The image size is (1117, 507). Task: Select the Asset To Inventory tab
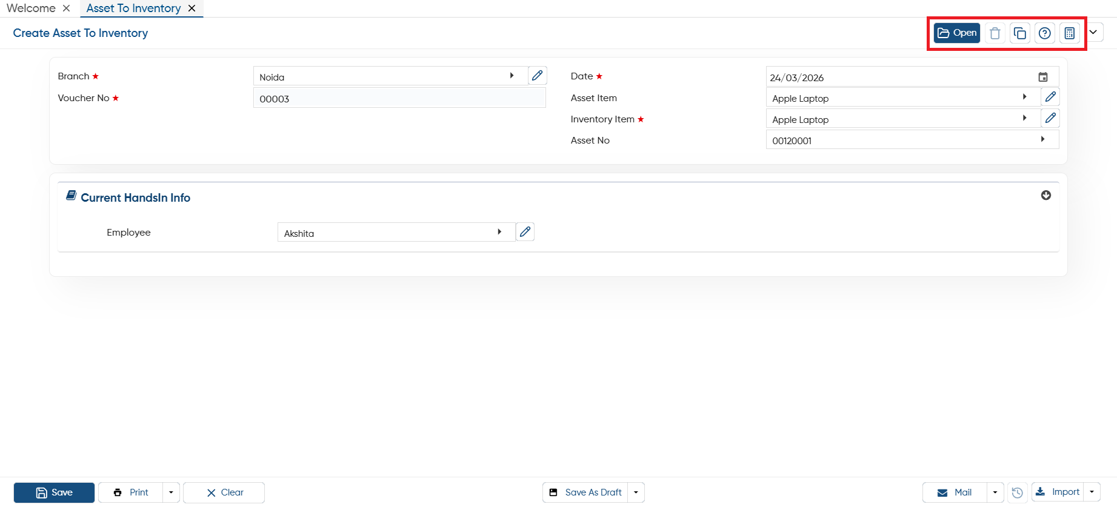(x=133, y=8)
